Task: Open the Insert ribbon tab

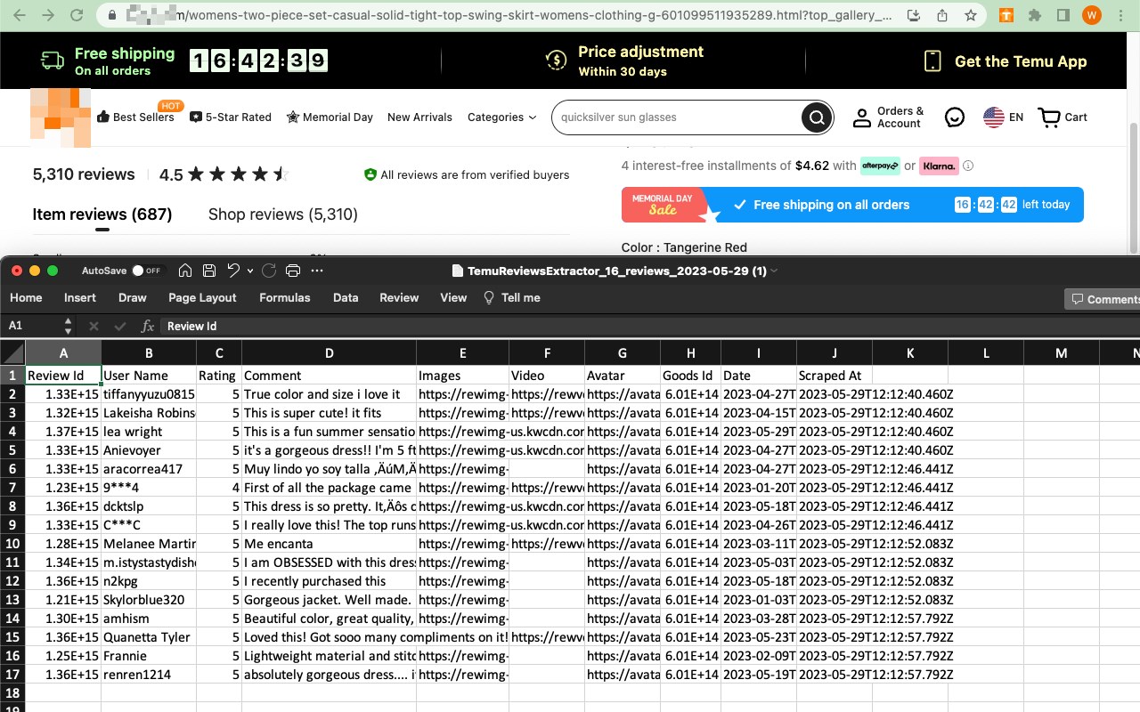Action: tap(80, 297)
